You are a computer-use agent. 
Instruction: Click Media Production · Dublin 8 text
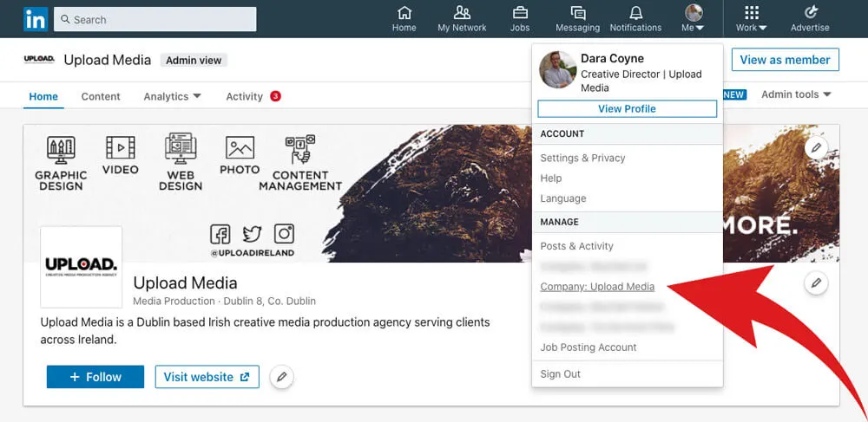(x=225, y=301)
